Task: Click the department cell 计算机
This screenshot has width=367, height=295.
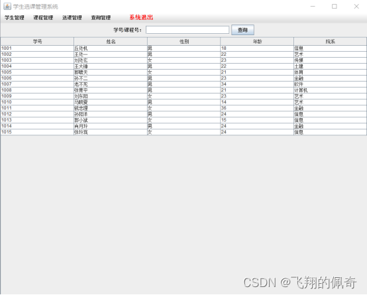Action: point(330,90)
